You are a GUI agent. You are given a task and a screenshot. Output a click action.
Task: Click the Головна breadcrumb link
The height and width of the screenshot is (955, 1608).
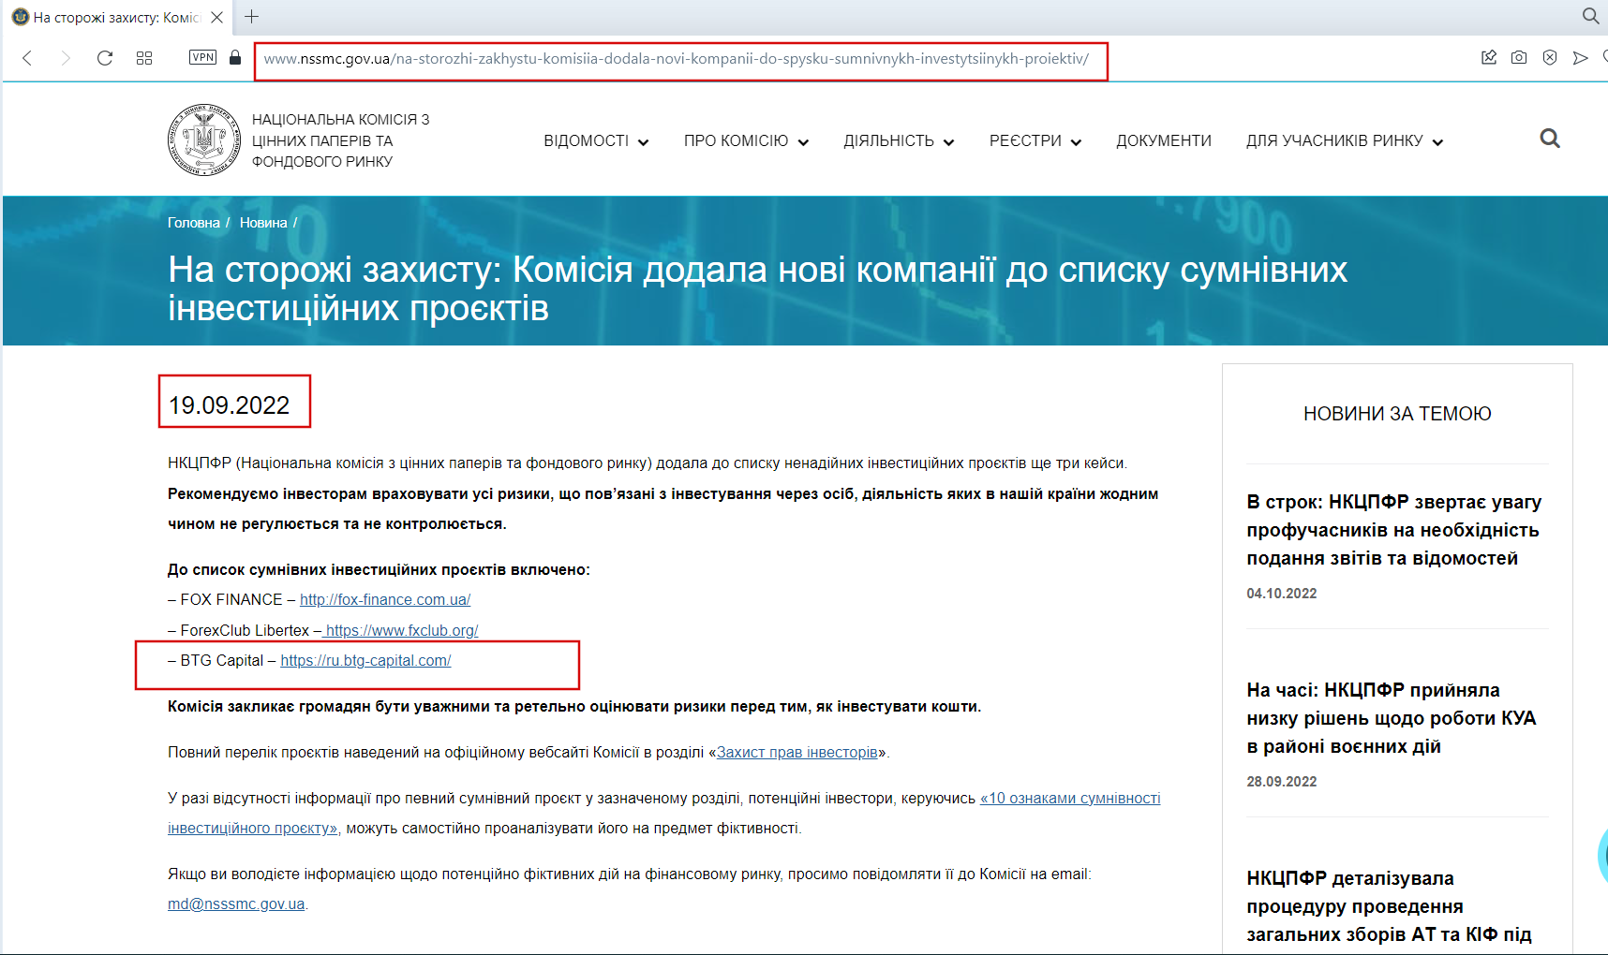pyautogui.click(x=193, y=223)
